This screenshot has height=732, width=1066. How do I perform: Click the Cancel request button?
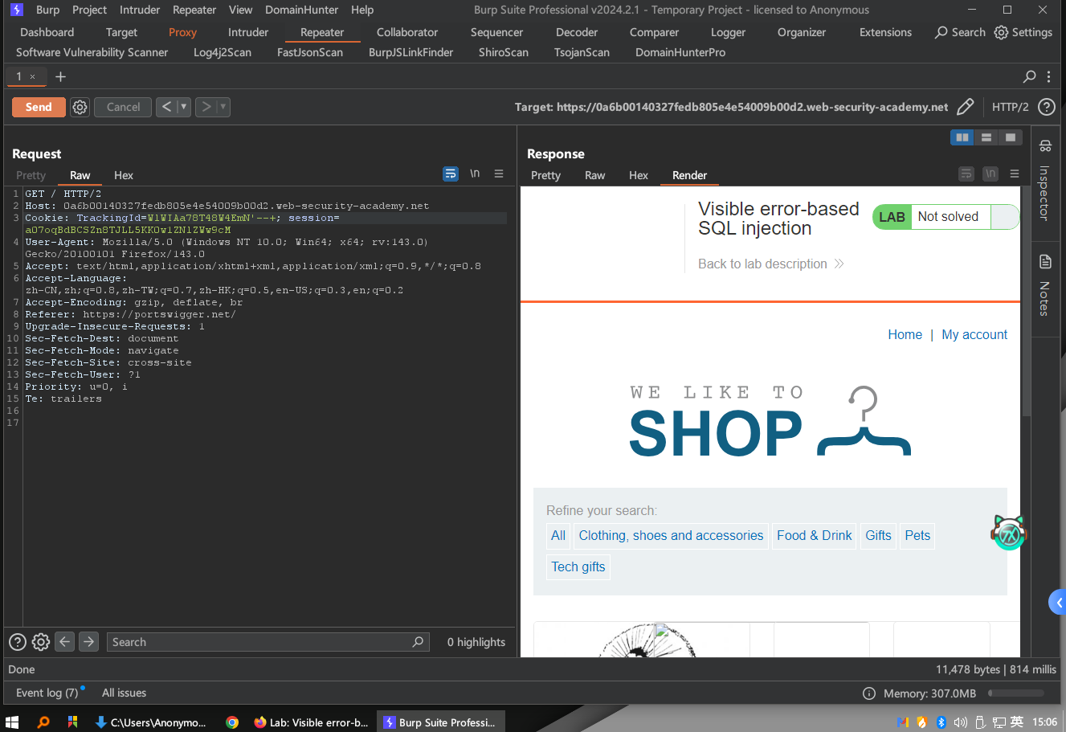point(123,107)
